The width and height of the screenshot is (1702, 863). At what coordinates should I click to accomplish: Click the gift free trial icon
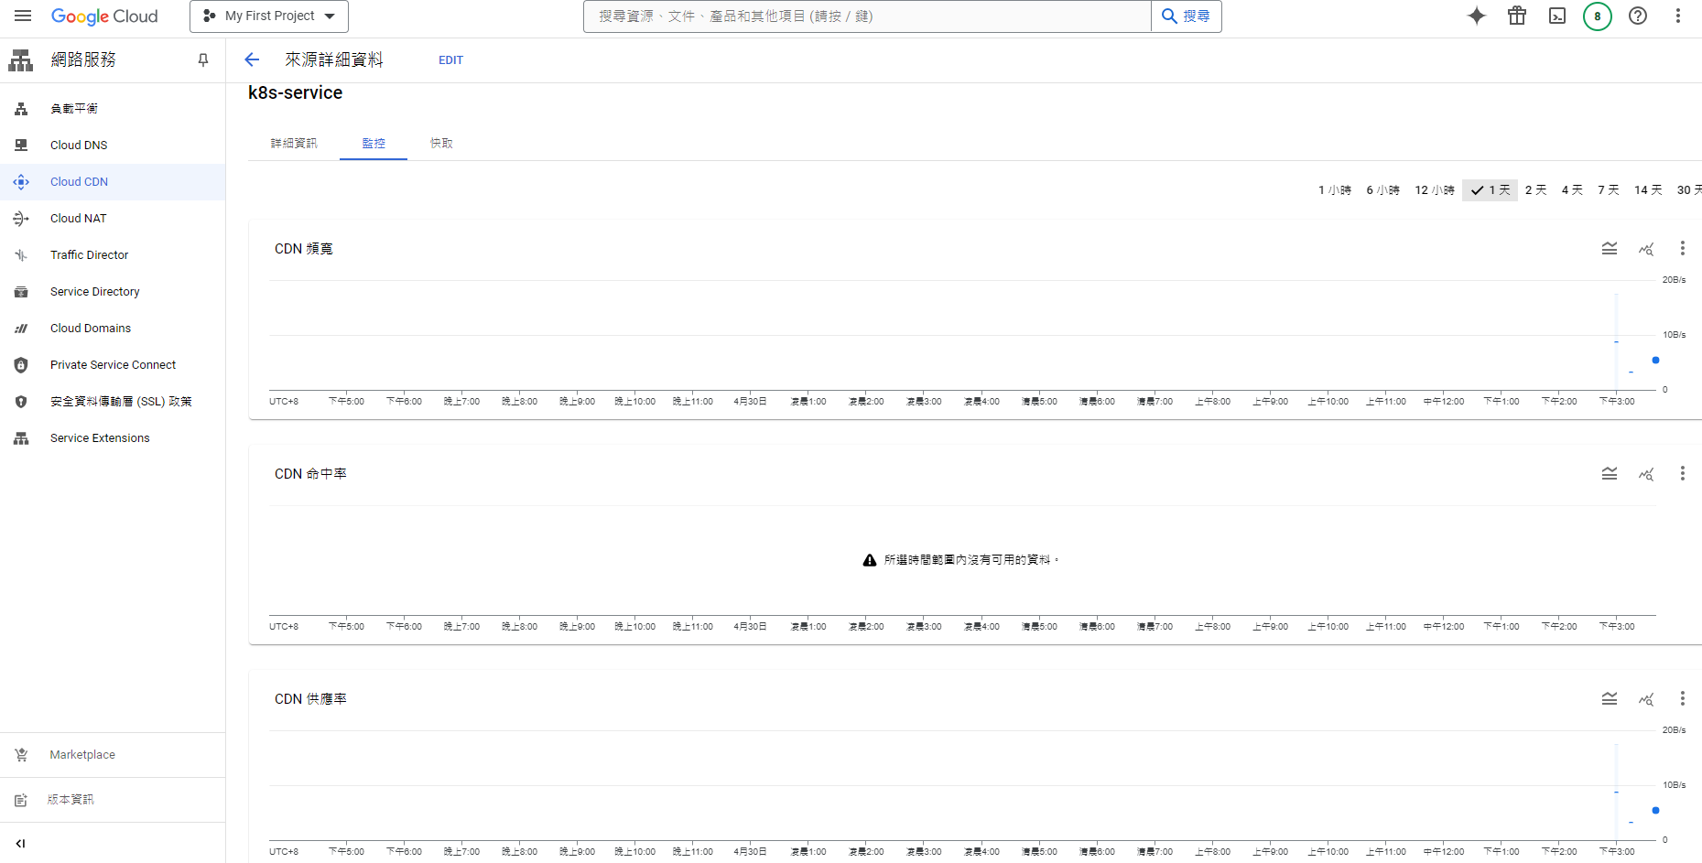[x=1516, y=16]
